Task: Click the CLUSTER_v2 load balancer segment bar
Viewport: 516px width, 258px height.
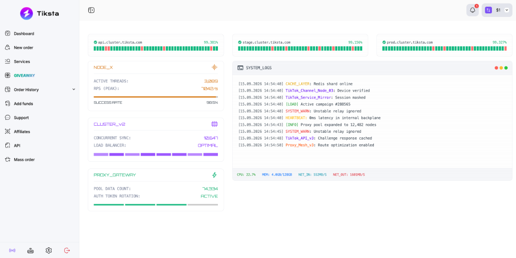Action: tap(156, 154)
